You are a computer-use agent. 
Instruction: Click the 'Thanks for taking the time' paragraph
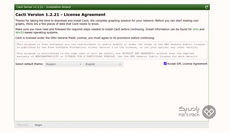(x=107, y=22)
